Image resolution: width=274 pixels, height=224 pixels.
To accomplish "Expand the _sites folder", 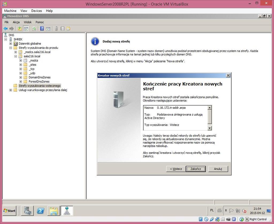I will tap(21, 65).
